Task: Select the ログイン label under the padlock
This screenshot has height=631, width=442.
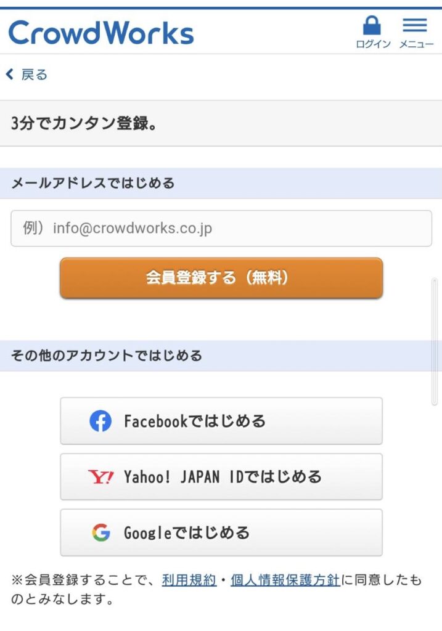Action: [x=373, y=44]
